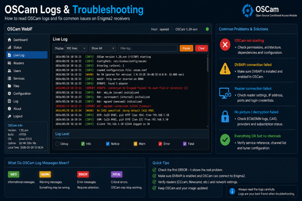Image resolution: width=302 pixels, height=201 pixels.
Task: Select Live Log in the sidebar
Action: click(x=27, y=55)
